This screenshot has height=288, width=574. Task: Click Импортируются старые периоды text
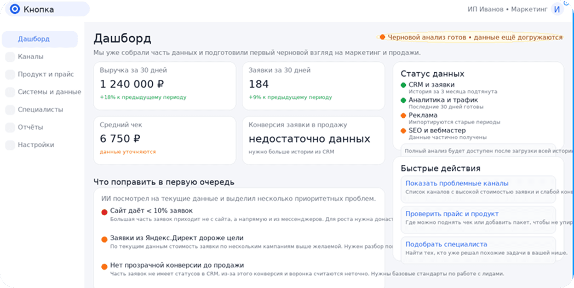point(454,122)
